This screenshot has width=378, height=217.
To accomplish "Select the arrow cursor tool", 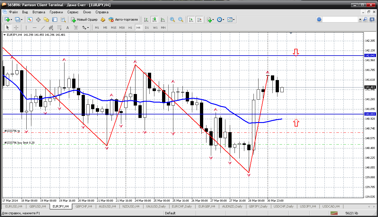I will [x=8, y=27].
